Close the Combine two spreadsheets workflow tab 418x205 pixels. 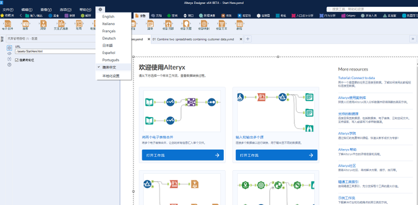241,39
